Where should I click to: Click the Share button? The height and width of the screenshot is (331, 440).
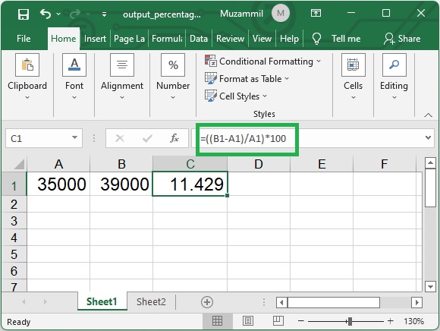[402, 39]
